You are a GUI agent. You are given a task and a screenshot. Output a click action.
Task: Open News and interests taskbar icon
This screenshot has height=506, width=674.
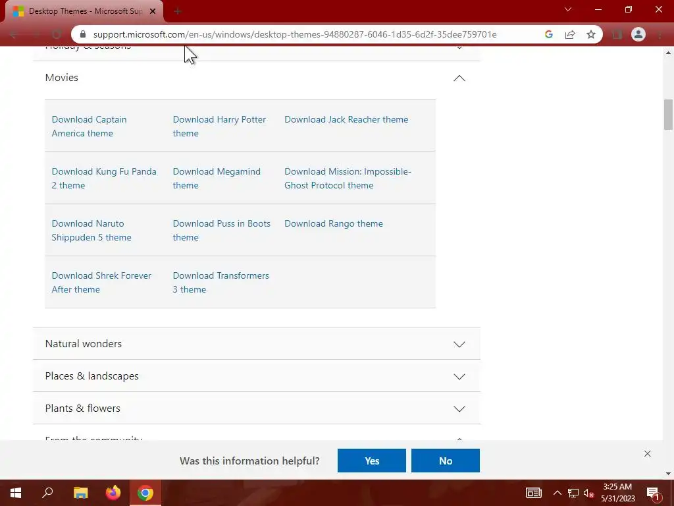[533, 493]
